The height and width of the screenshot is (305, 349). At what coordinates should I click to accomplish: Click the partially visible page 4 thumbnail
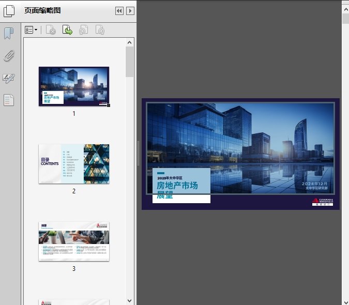click(x=74, y=302)
